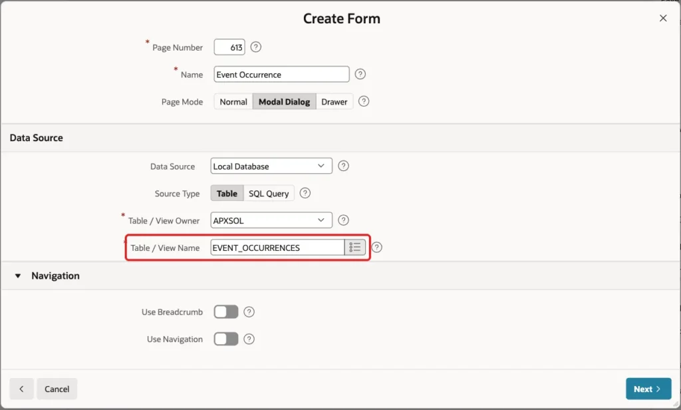681x410 pixels.
Task: Click the Data Source section heading
Action: (x=36, y=138)
